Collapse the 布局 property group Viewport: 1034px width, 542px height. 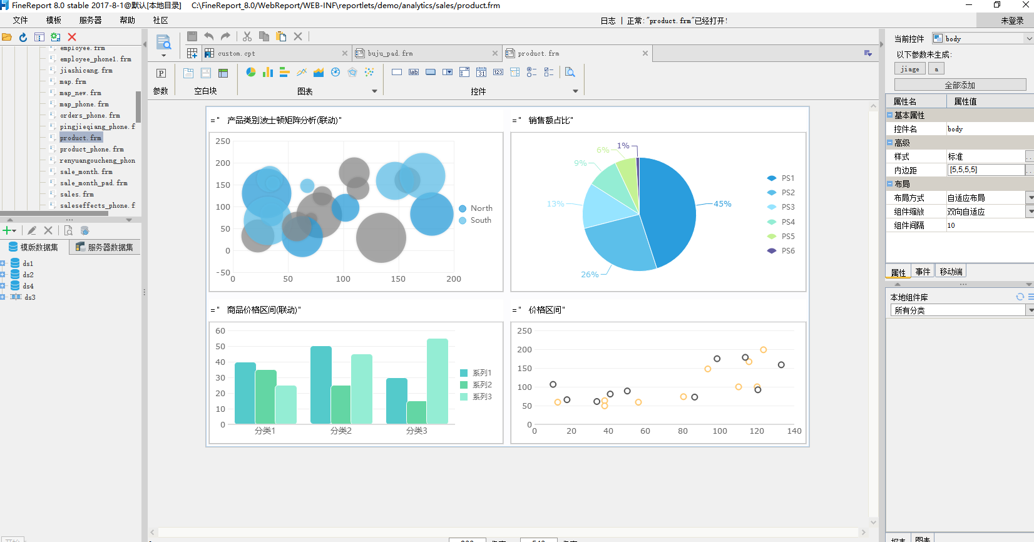pos(889,183)
